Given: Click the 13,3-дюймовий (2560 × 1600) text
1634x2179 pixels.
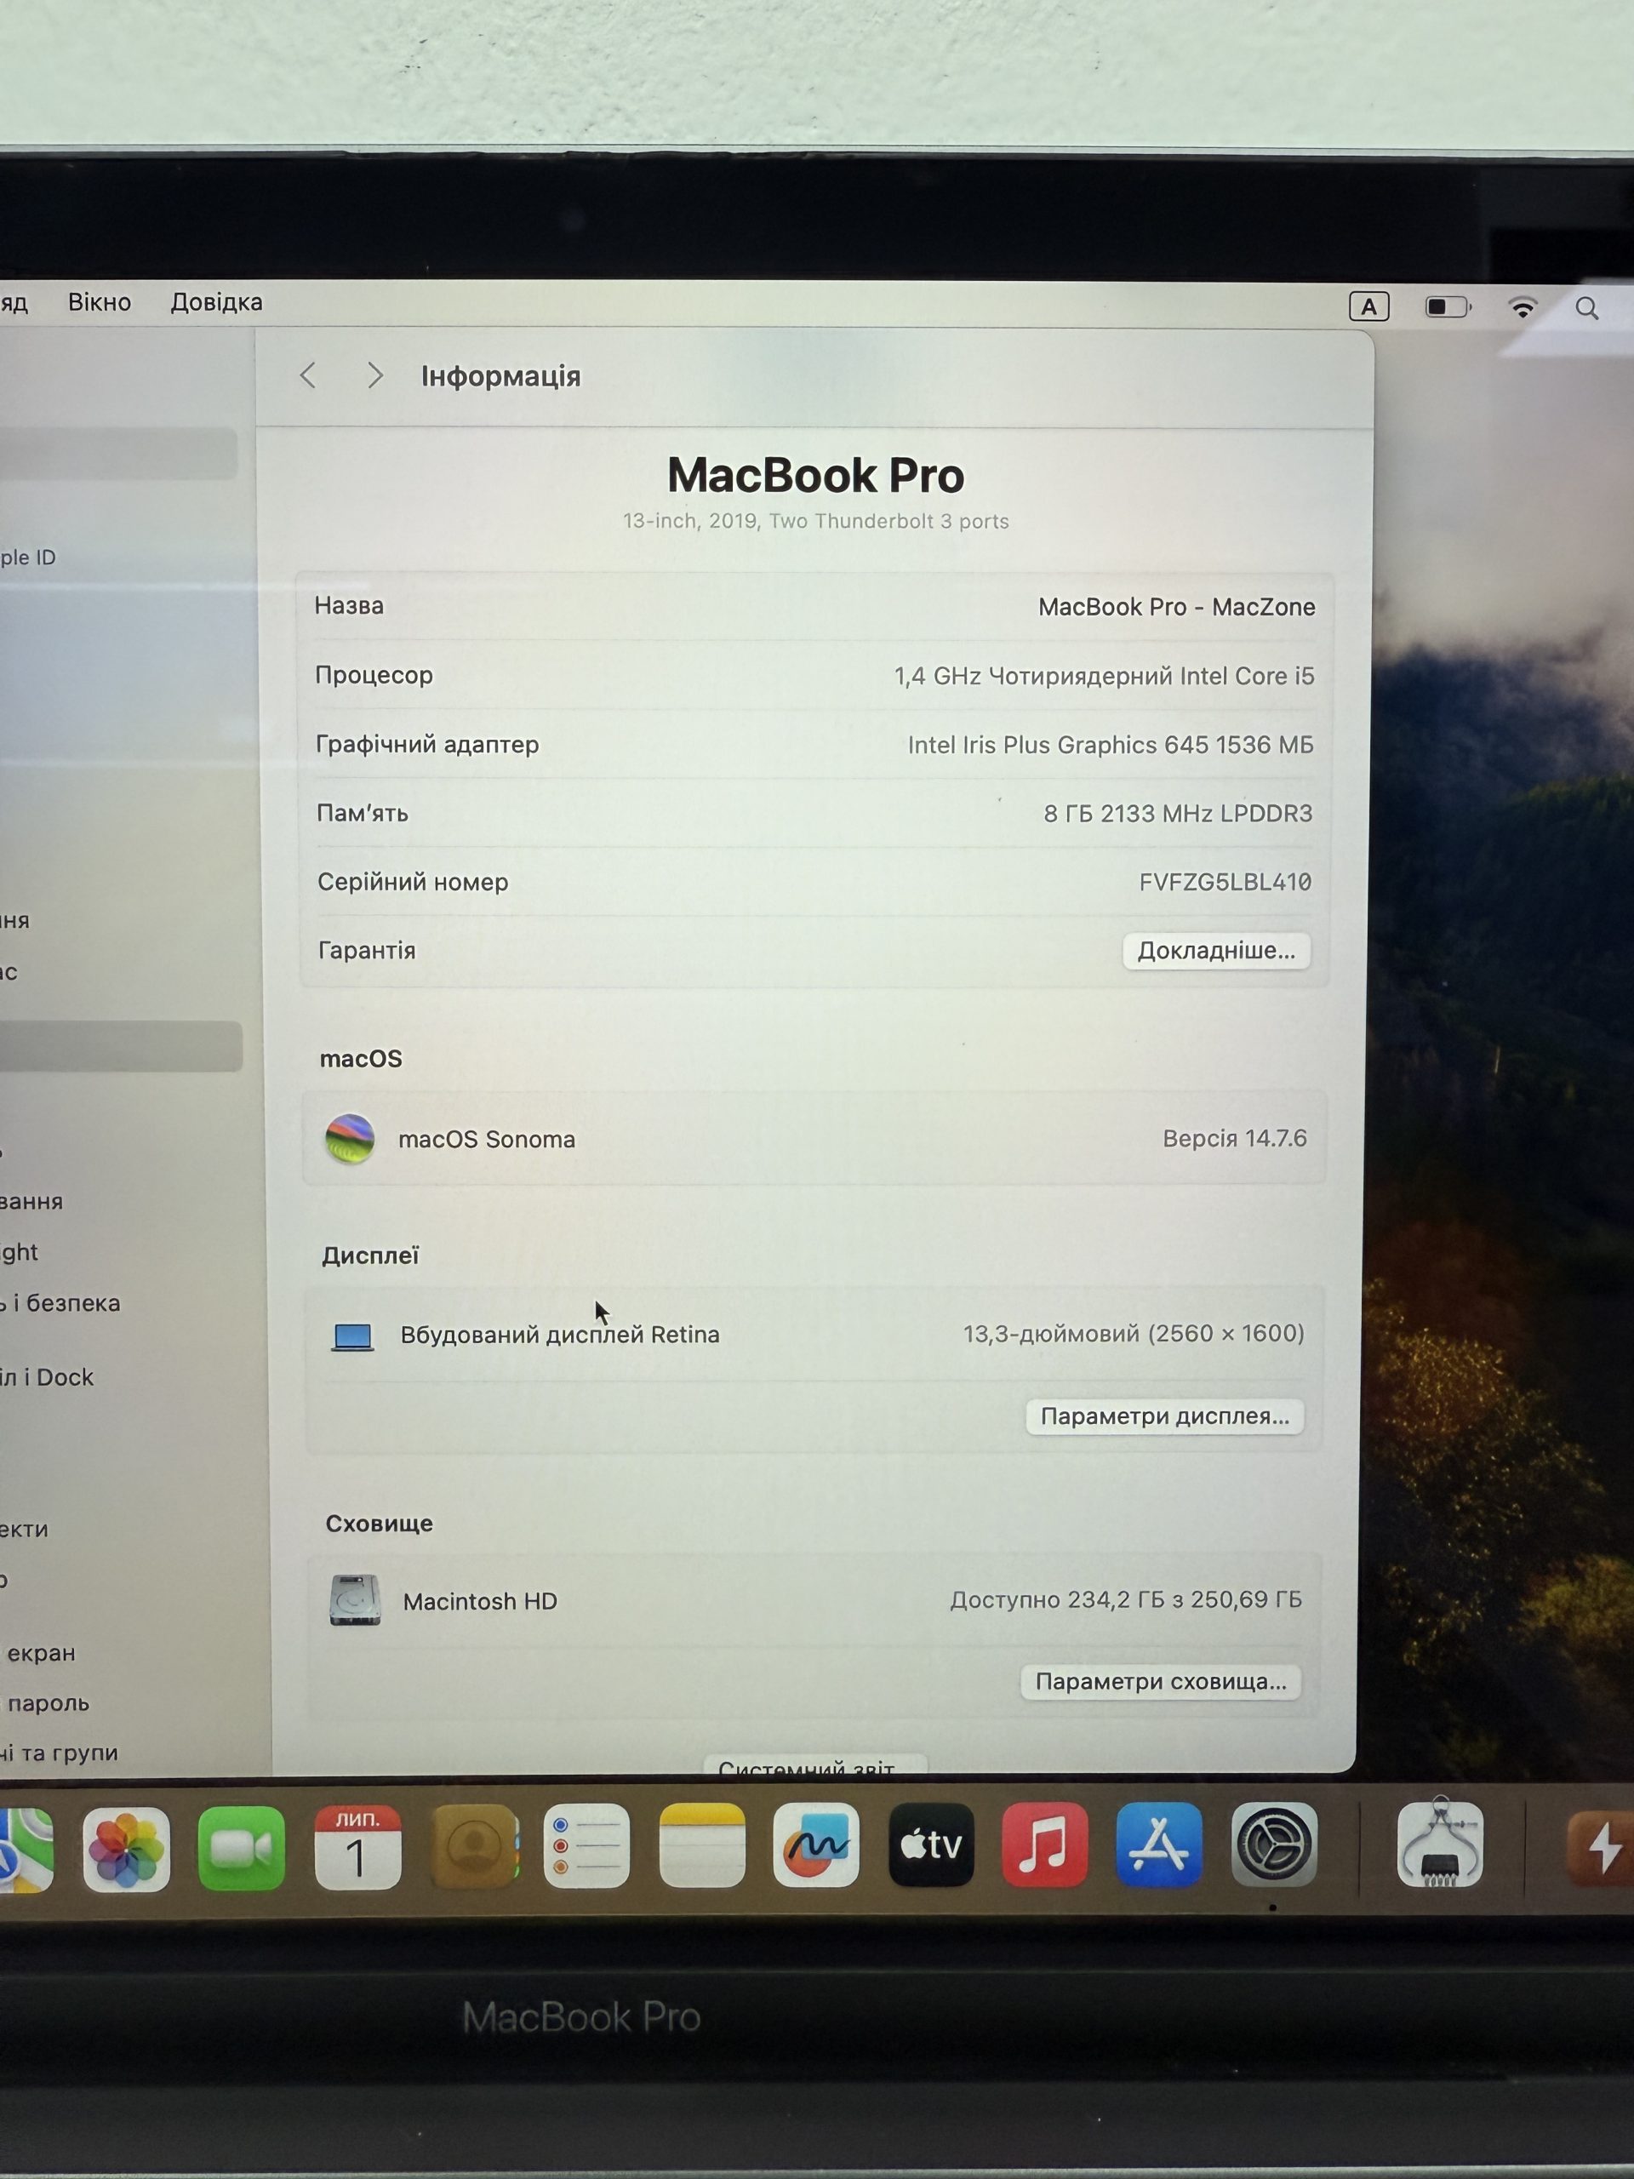Looking at the screenshot, I should point(1134,1334).
